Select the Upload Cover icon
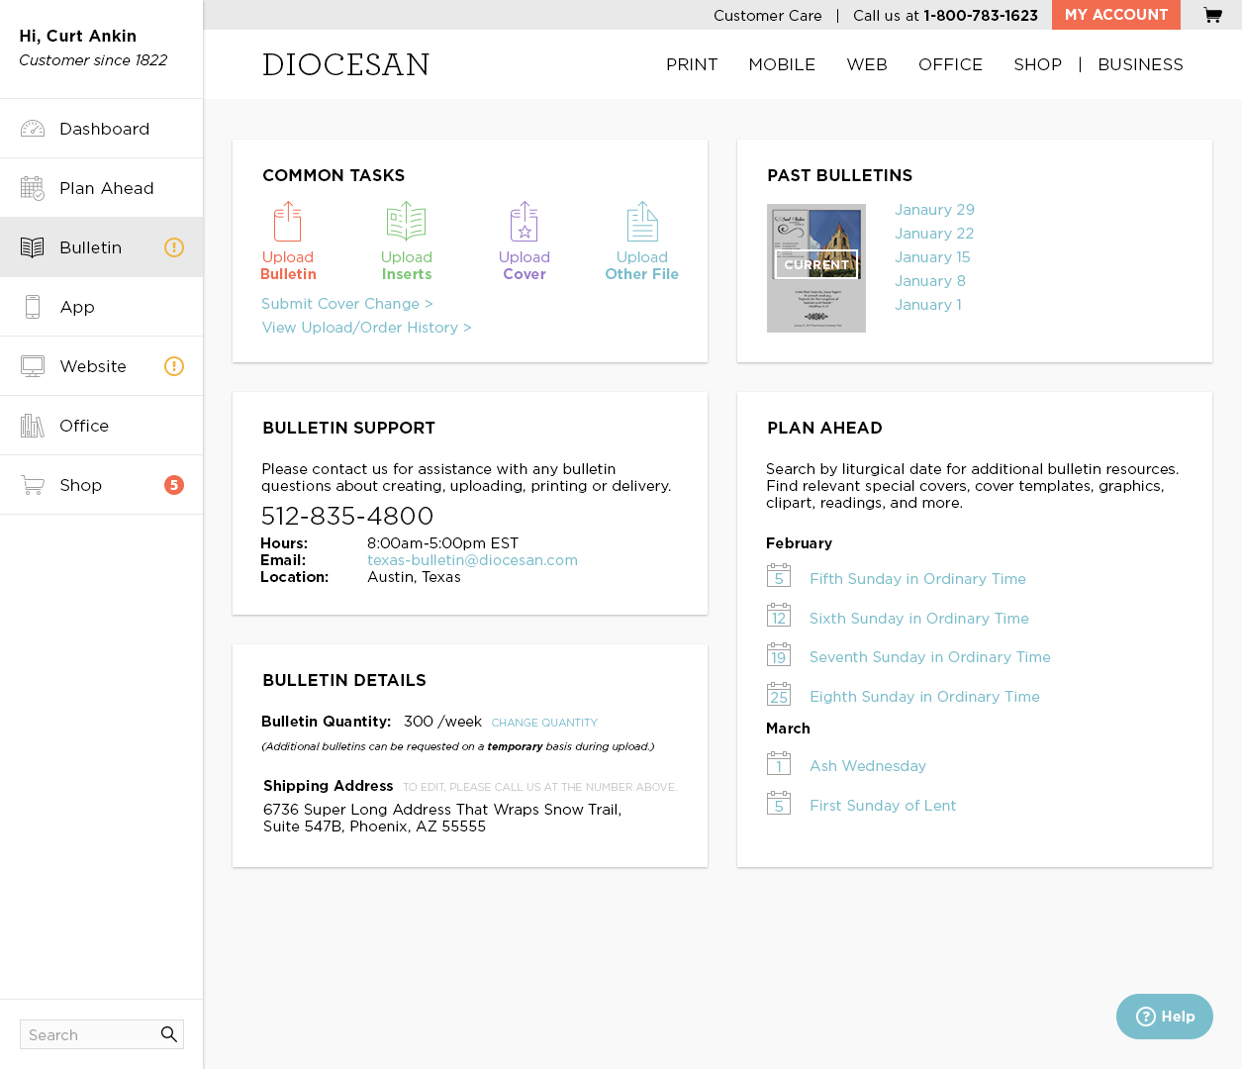 (x=524, y=223)
